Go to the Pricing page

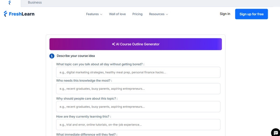pyautogui.click(x=137, y=14)
